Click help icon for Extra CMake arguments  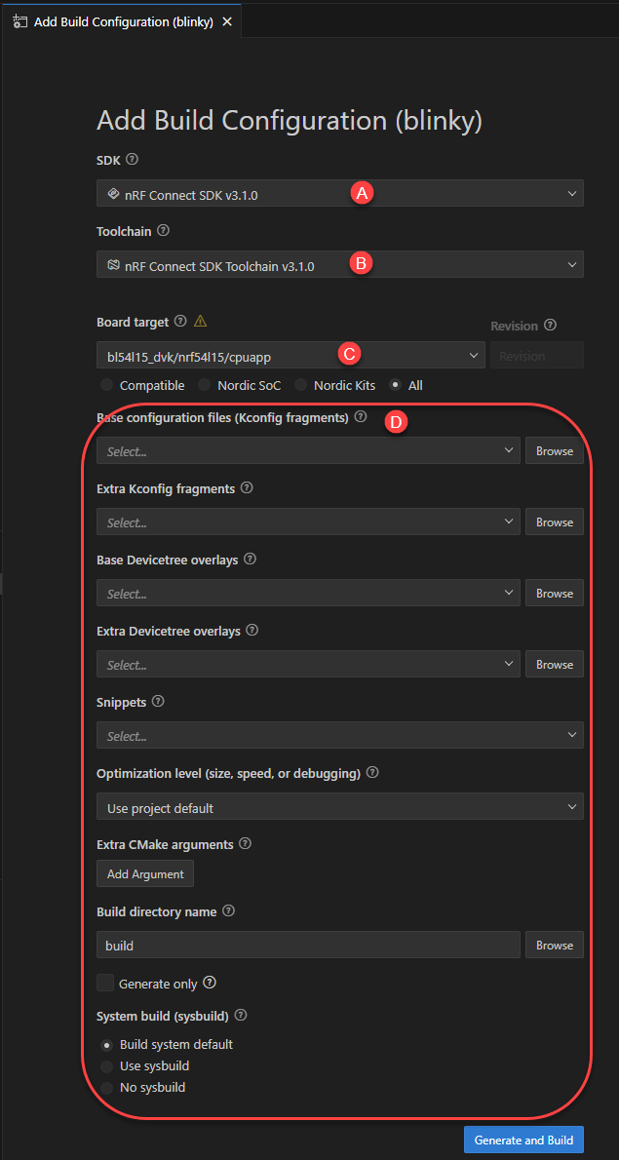tap(246, 843)
